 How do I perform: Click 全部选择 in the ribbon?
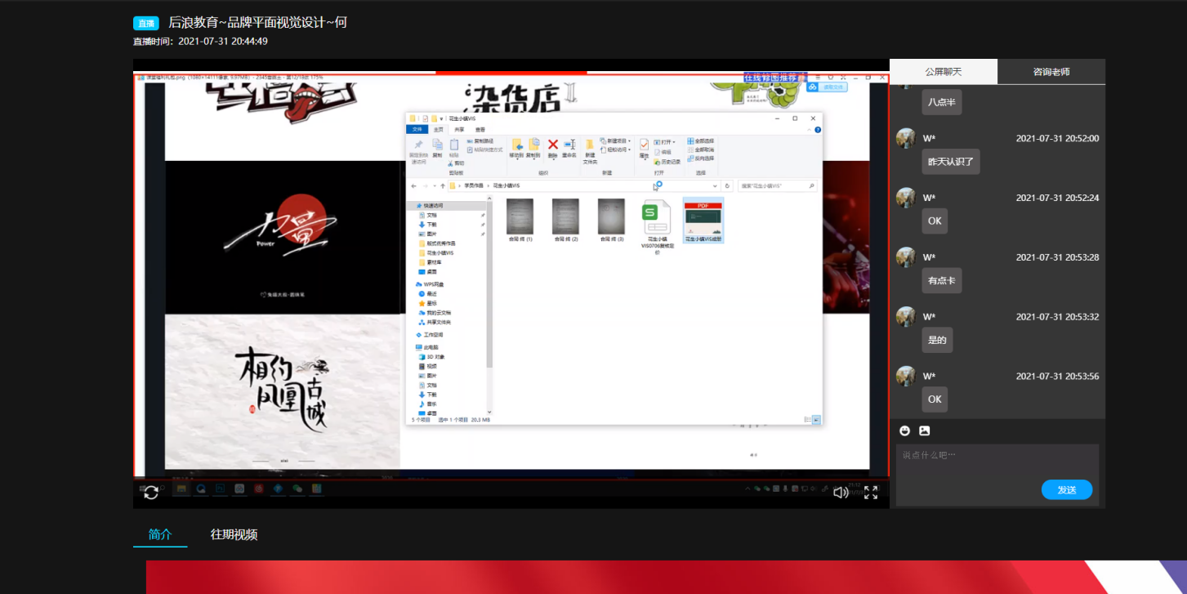[x=700, y=141]
